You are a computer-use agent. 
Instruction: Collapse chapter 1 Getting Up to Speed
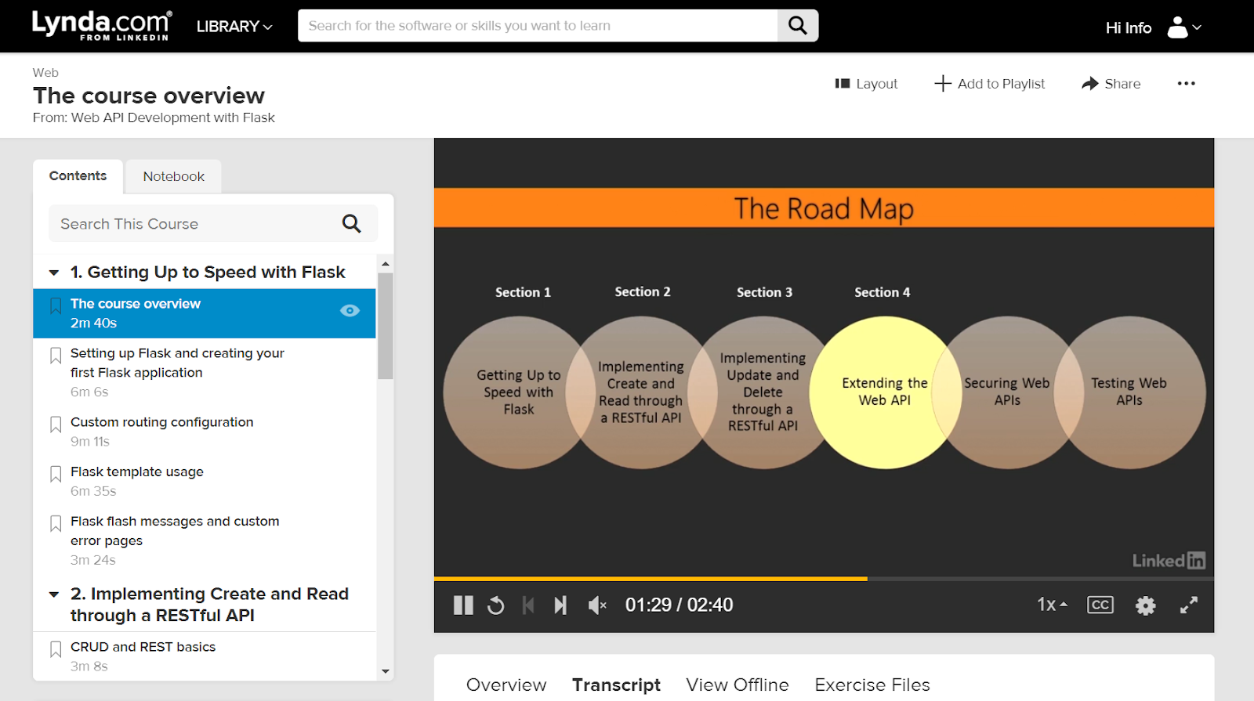pos(54,273)
